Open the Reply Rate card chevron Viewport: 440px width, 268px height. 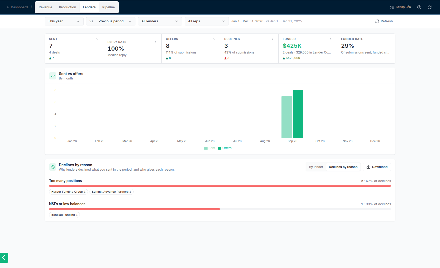pos(155,42)
